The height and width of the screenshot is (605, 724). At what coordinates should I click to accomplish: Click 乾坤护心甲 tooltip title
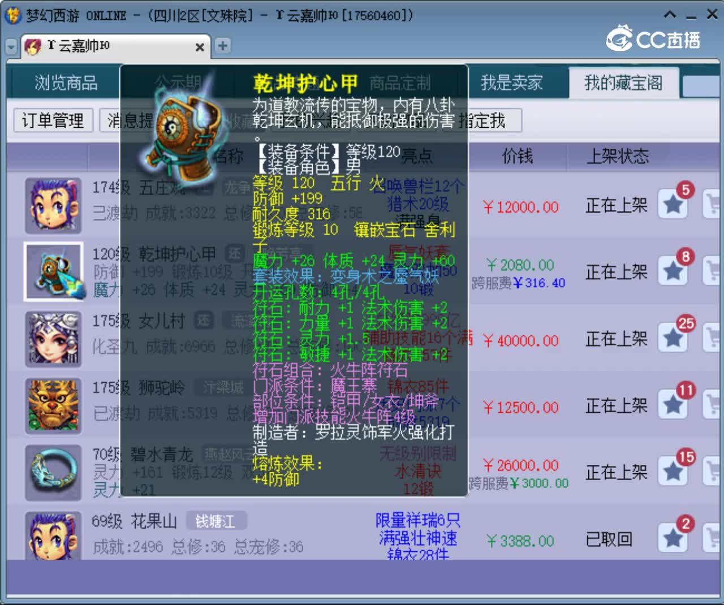305,84
